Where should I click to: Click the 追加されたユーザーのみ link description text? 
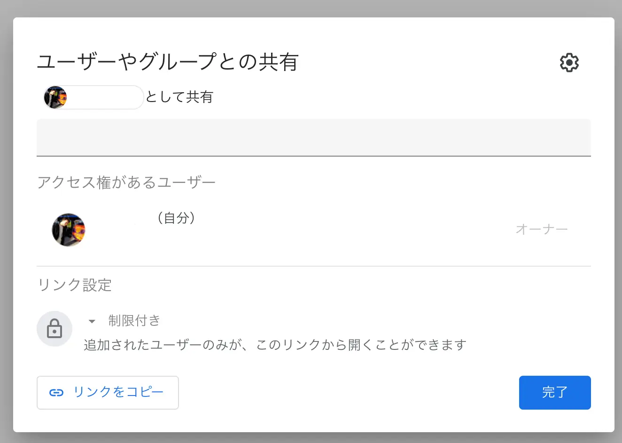(x=275, y=345)
